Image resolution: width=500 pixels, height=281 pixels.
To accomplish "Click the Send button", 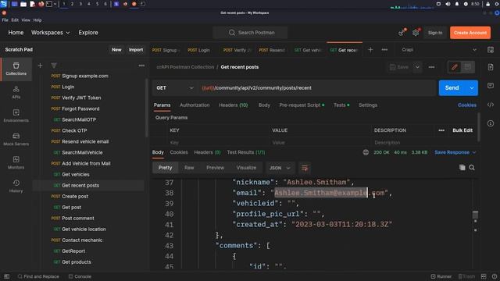I will 452,88.
